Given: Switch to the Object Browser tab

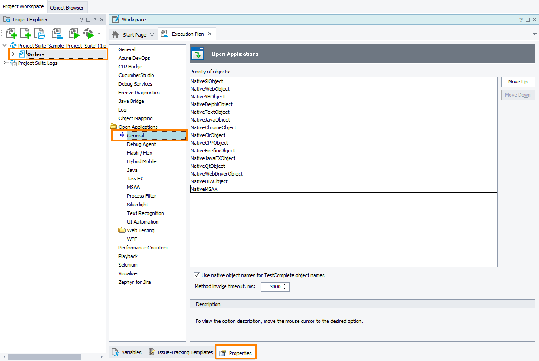Looking at the screenshot, I should click(67, 8).
